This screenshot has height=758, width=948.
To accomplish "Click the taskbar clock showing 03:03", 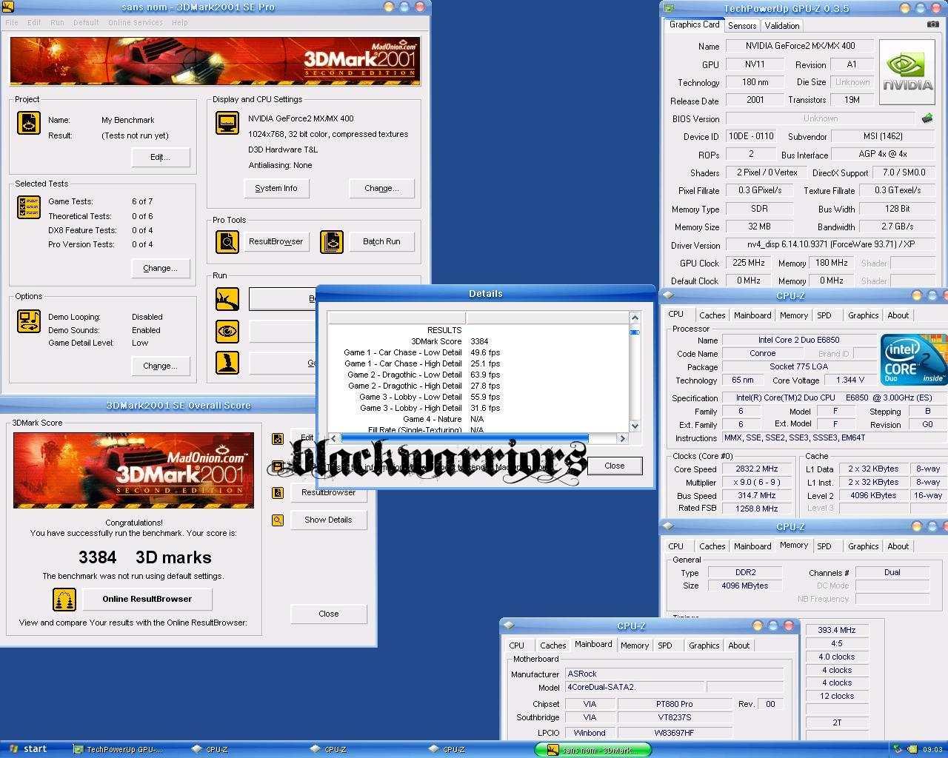I will click(932, 750).
